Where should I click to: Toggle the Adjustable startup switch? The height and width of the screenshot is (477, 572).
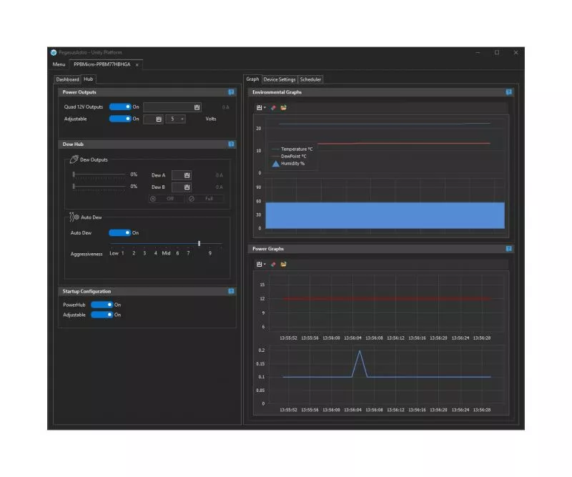(102, 315)
